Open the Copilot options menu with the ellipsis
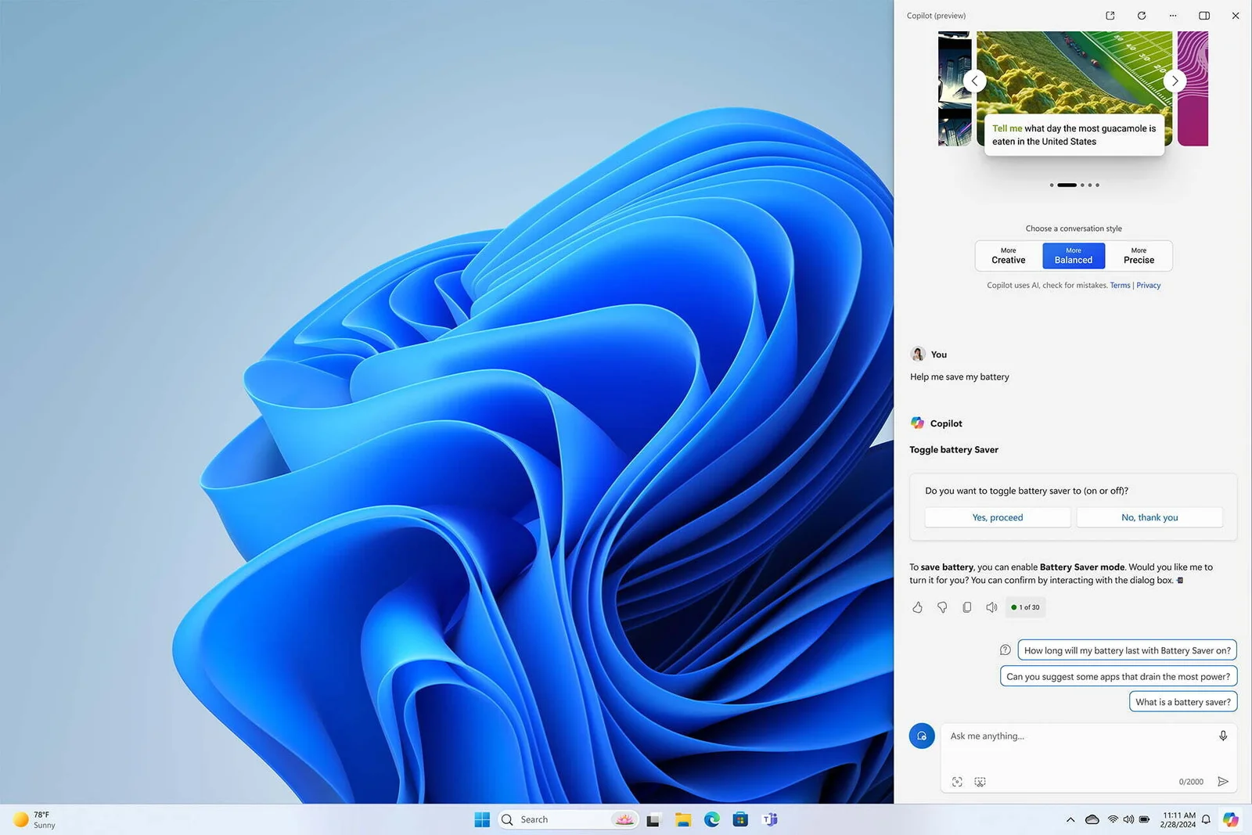Viewport: 1252px width, 835px height. tap(1172, 15)
